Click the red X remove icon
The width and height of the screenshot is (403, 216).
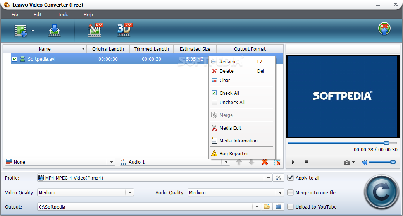264,162
